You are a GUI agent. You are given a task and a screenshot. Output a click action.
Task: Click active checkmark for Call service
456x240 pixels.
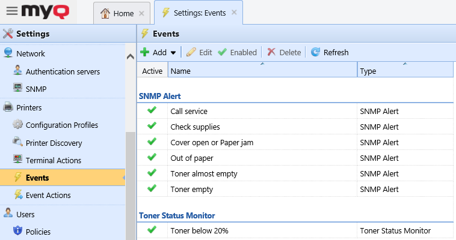pyautogui.click(x=152, y=110)
